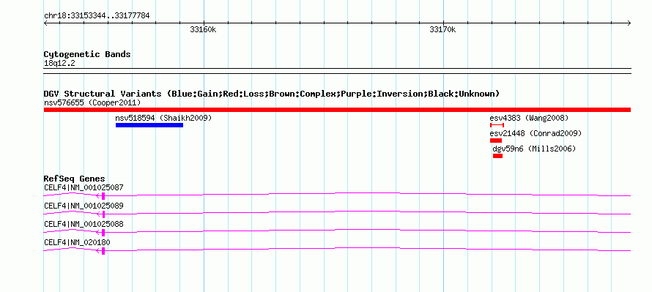Click the left arrowhead of the ruler
The width and height of the screenshot is (652, 292).
45,23
